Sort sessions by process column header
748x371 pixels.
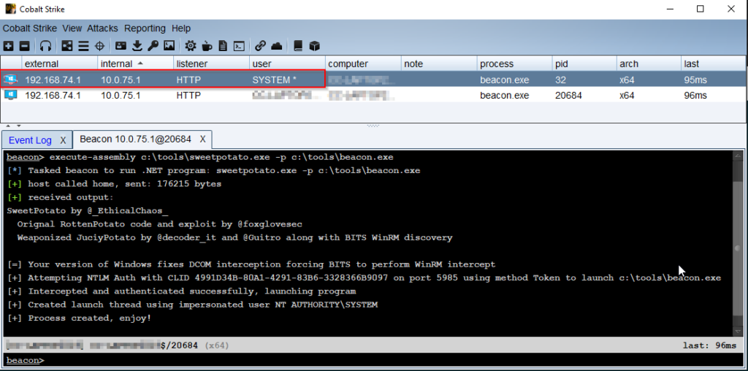tap(515, 64)
